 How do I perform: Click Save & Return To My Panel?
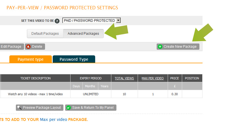[x=91, y=108]
